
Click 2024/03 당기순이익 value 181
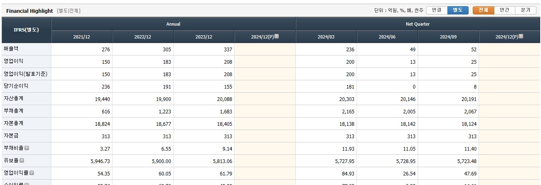[x=350, y=87]
